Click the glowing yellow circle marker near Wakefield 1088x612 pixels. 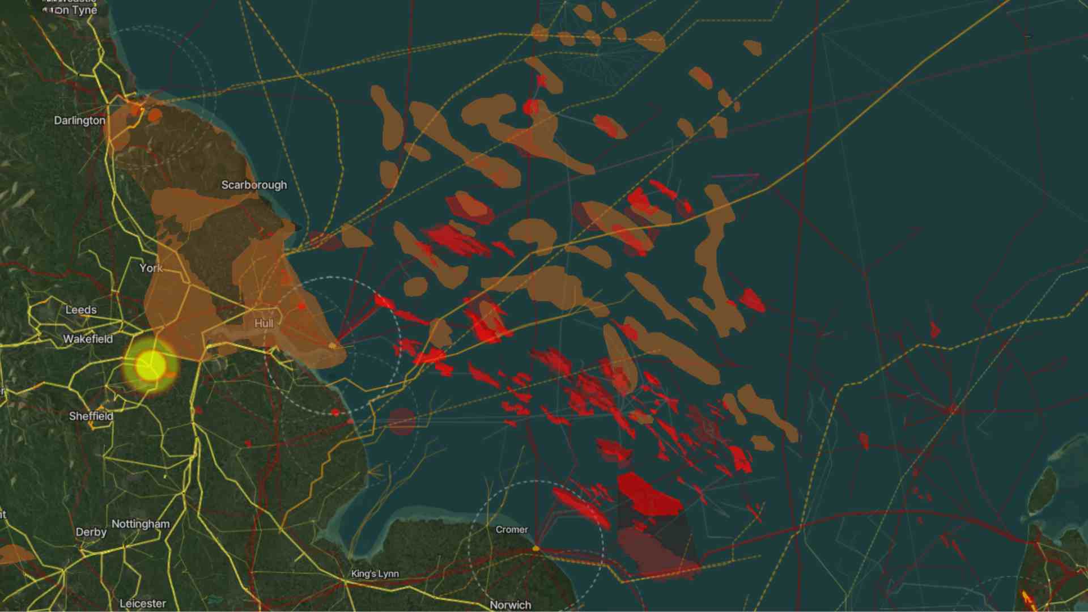(151, 365)
